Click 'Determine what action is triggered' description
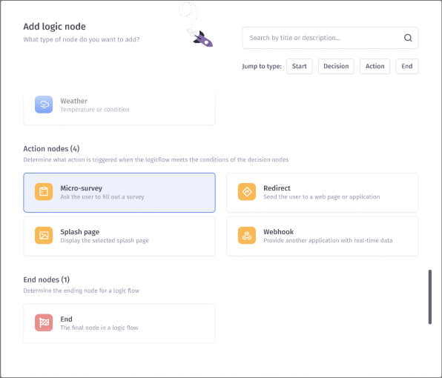Screen dimensions: 442x378 [156, 159]
